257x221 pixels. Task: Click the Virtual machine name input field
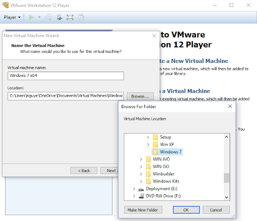point(66,76)
